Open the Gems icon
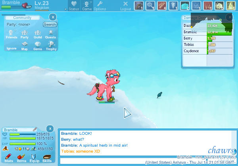The height and width of the screenshot is (166, 238). click(38, 46)
